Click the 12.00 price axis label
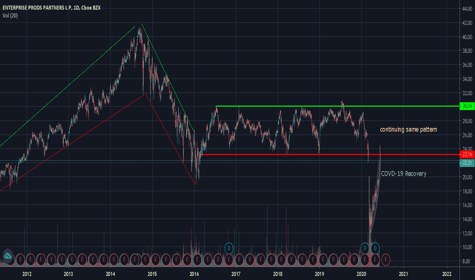 click(467, 233)
